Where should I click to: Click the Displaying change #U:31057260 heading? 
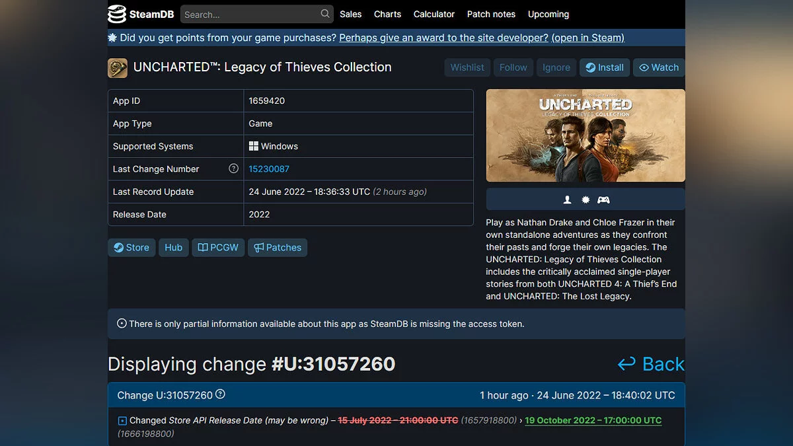[x=251, y=364]
